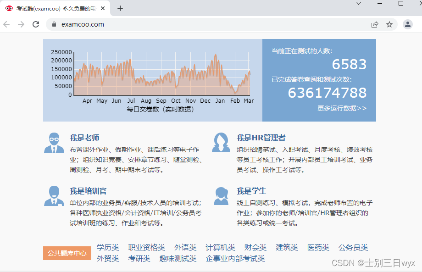
Task: Open the 计算机类 category
Action: (220, 247)
